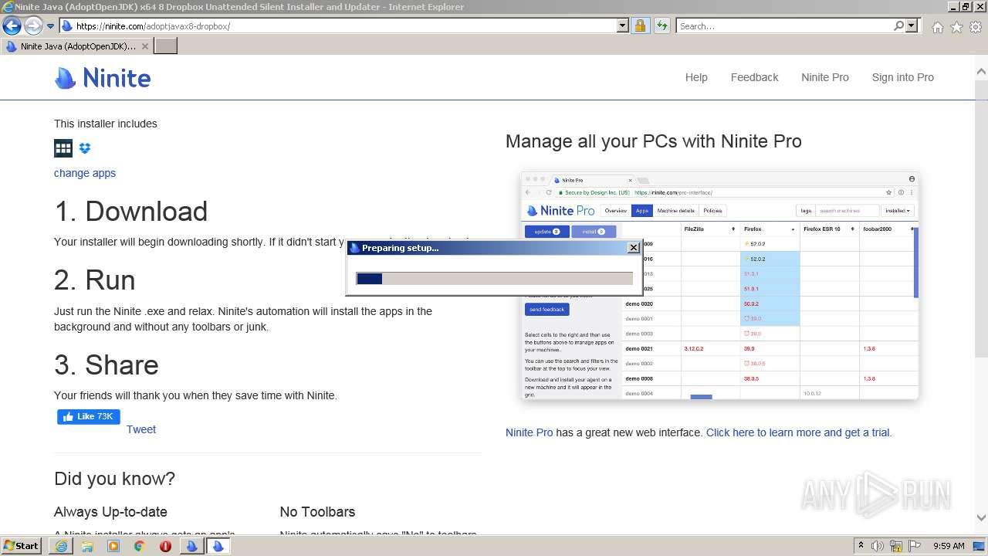The image size is (988, 556).
Task: Open the search provider dropdown arrow
Action: coord(912,25)
